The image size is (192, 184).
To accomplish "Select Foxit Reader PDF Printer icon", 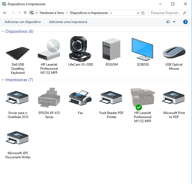I will click(111, 97).
